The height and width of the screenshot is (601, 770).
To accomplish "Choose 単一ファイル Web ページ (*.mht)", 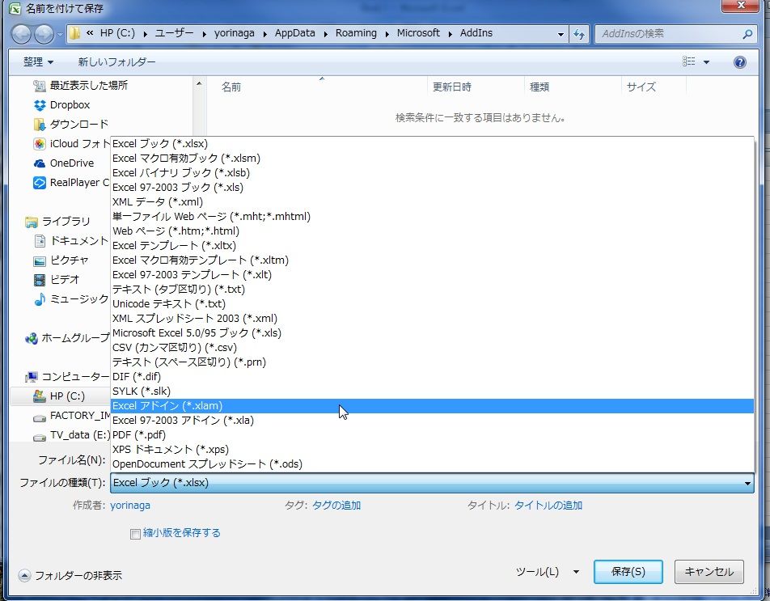I will pos(432,217).
